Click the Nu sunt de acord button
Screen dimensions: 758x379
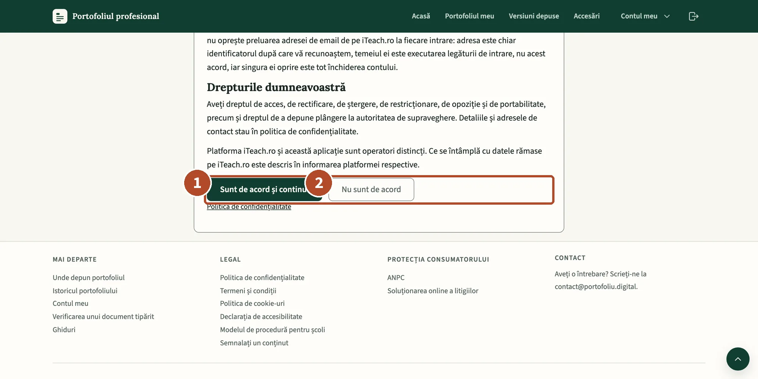pyautogui.click(x=371, y=189)
